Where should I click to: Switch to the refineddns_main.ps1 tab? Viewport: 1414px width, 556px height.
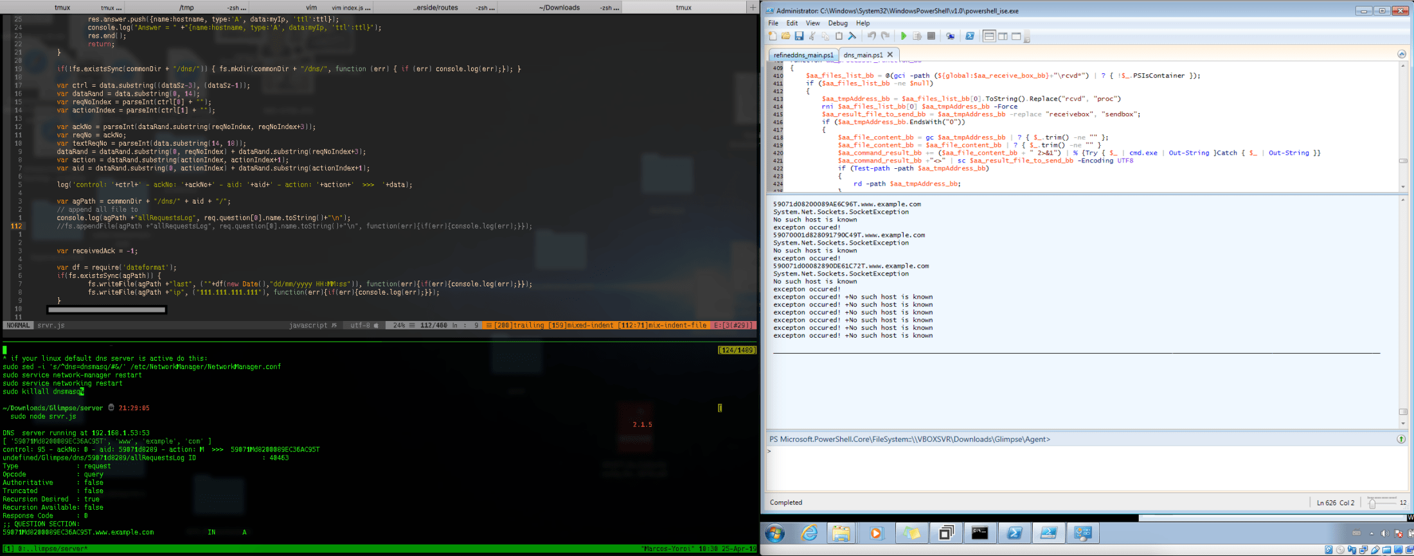pos(803,55)
